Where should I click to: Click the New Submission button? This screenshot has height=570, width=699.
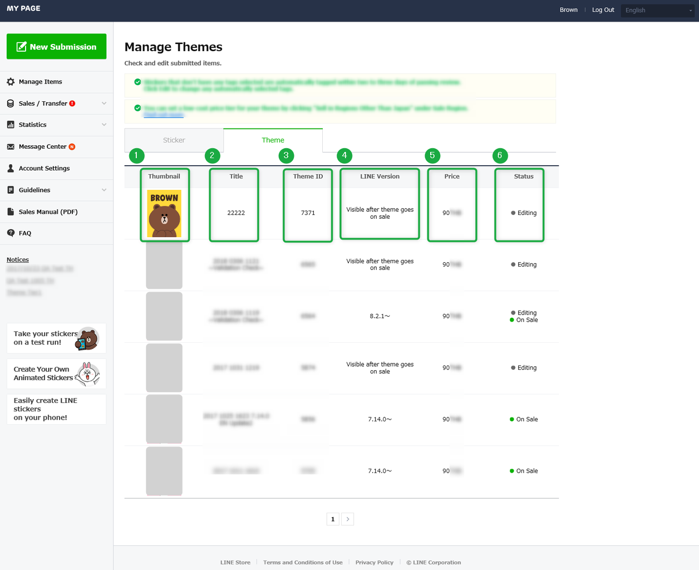[x=56, y=47]
